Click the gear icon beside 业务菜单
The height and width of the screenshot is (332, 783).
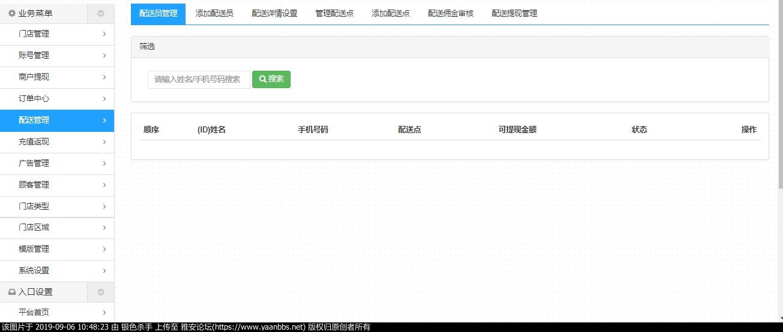click(x=12, y=13)
